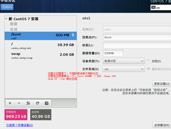This screenshot has height=129, width=171.
Task: Open the 设备类型 标准分区 dropdown
Action: [x=124, y=61]
